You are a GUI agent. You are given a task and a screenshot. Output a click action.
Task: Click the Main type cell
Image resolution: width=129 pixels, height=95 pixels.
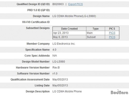[95, 33]
